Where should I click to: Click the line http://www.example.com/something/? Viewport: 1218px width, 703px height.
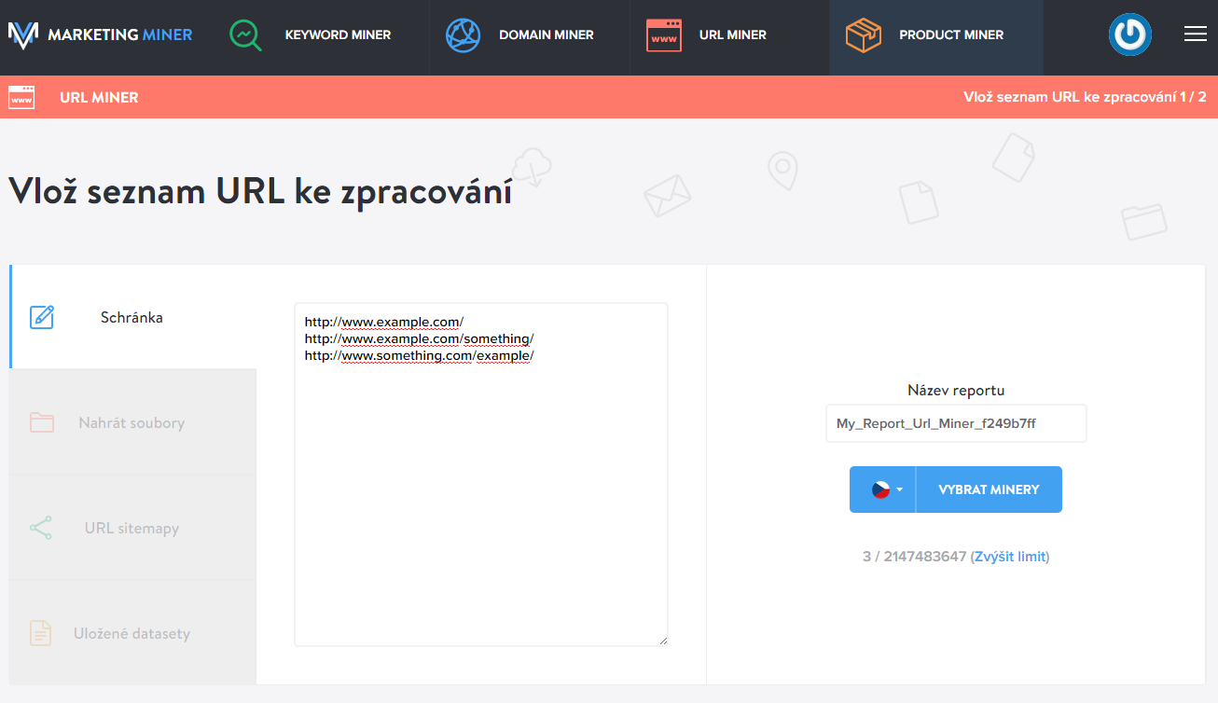point(420,338)
